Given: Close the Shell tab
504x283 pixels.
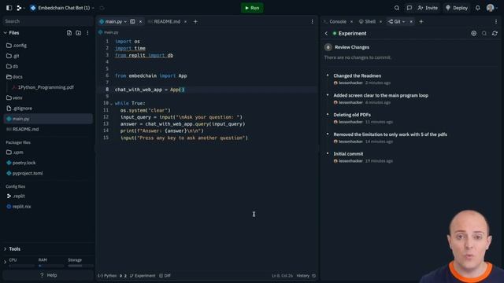Looking at the screenshot, I should click(380, 21).
